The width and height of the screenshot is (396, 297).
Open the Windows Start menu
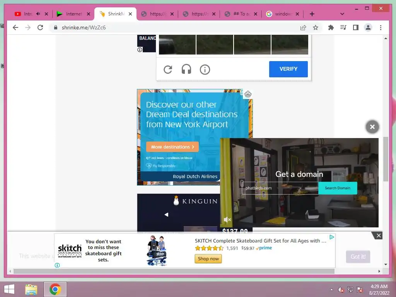tap(9, 289)
